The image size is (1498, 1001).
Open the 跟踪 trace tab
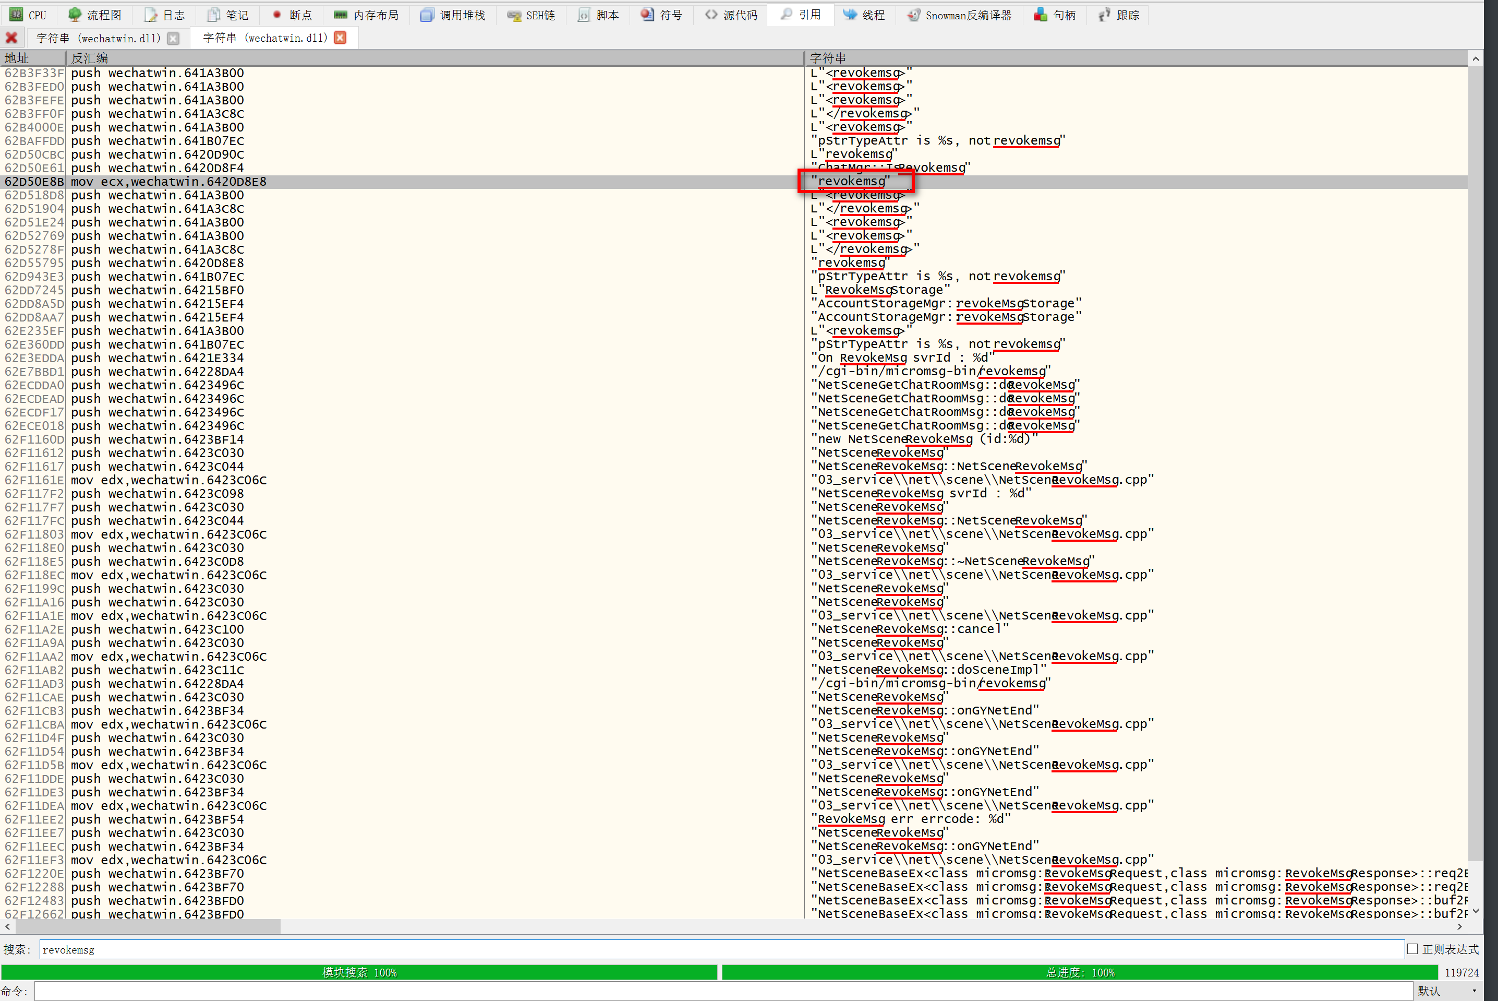click(x=1119, y=15)
